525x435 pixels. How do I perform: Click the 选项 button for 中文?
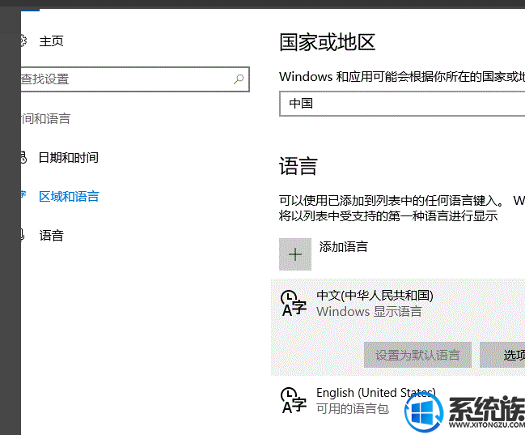click(x=502, y=355)
